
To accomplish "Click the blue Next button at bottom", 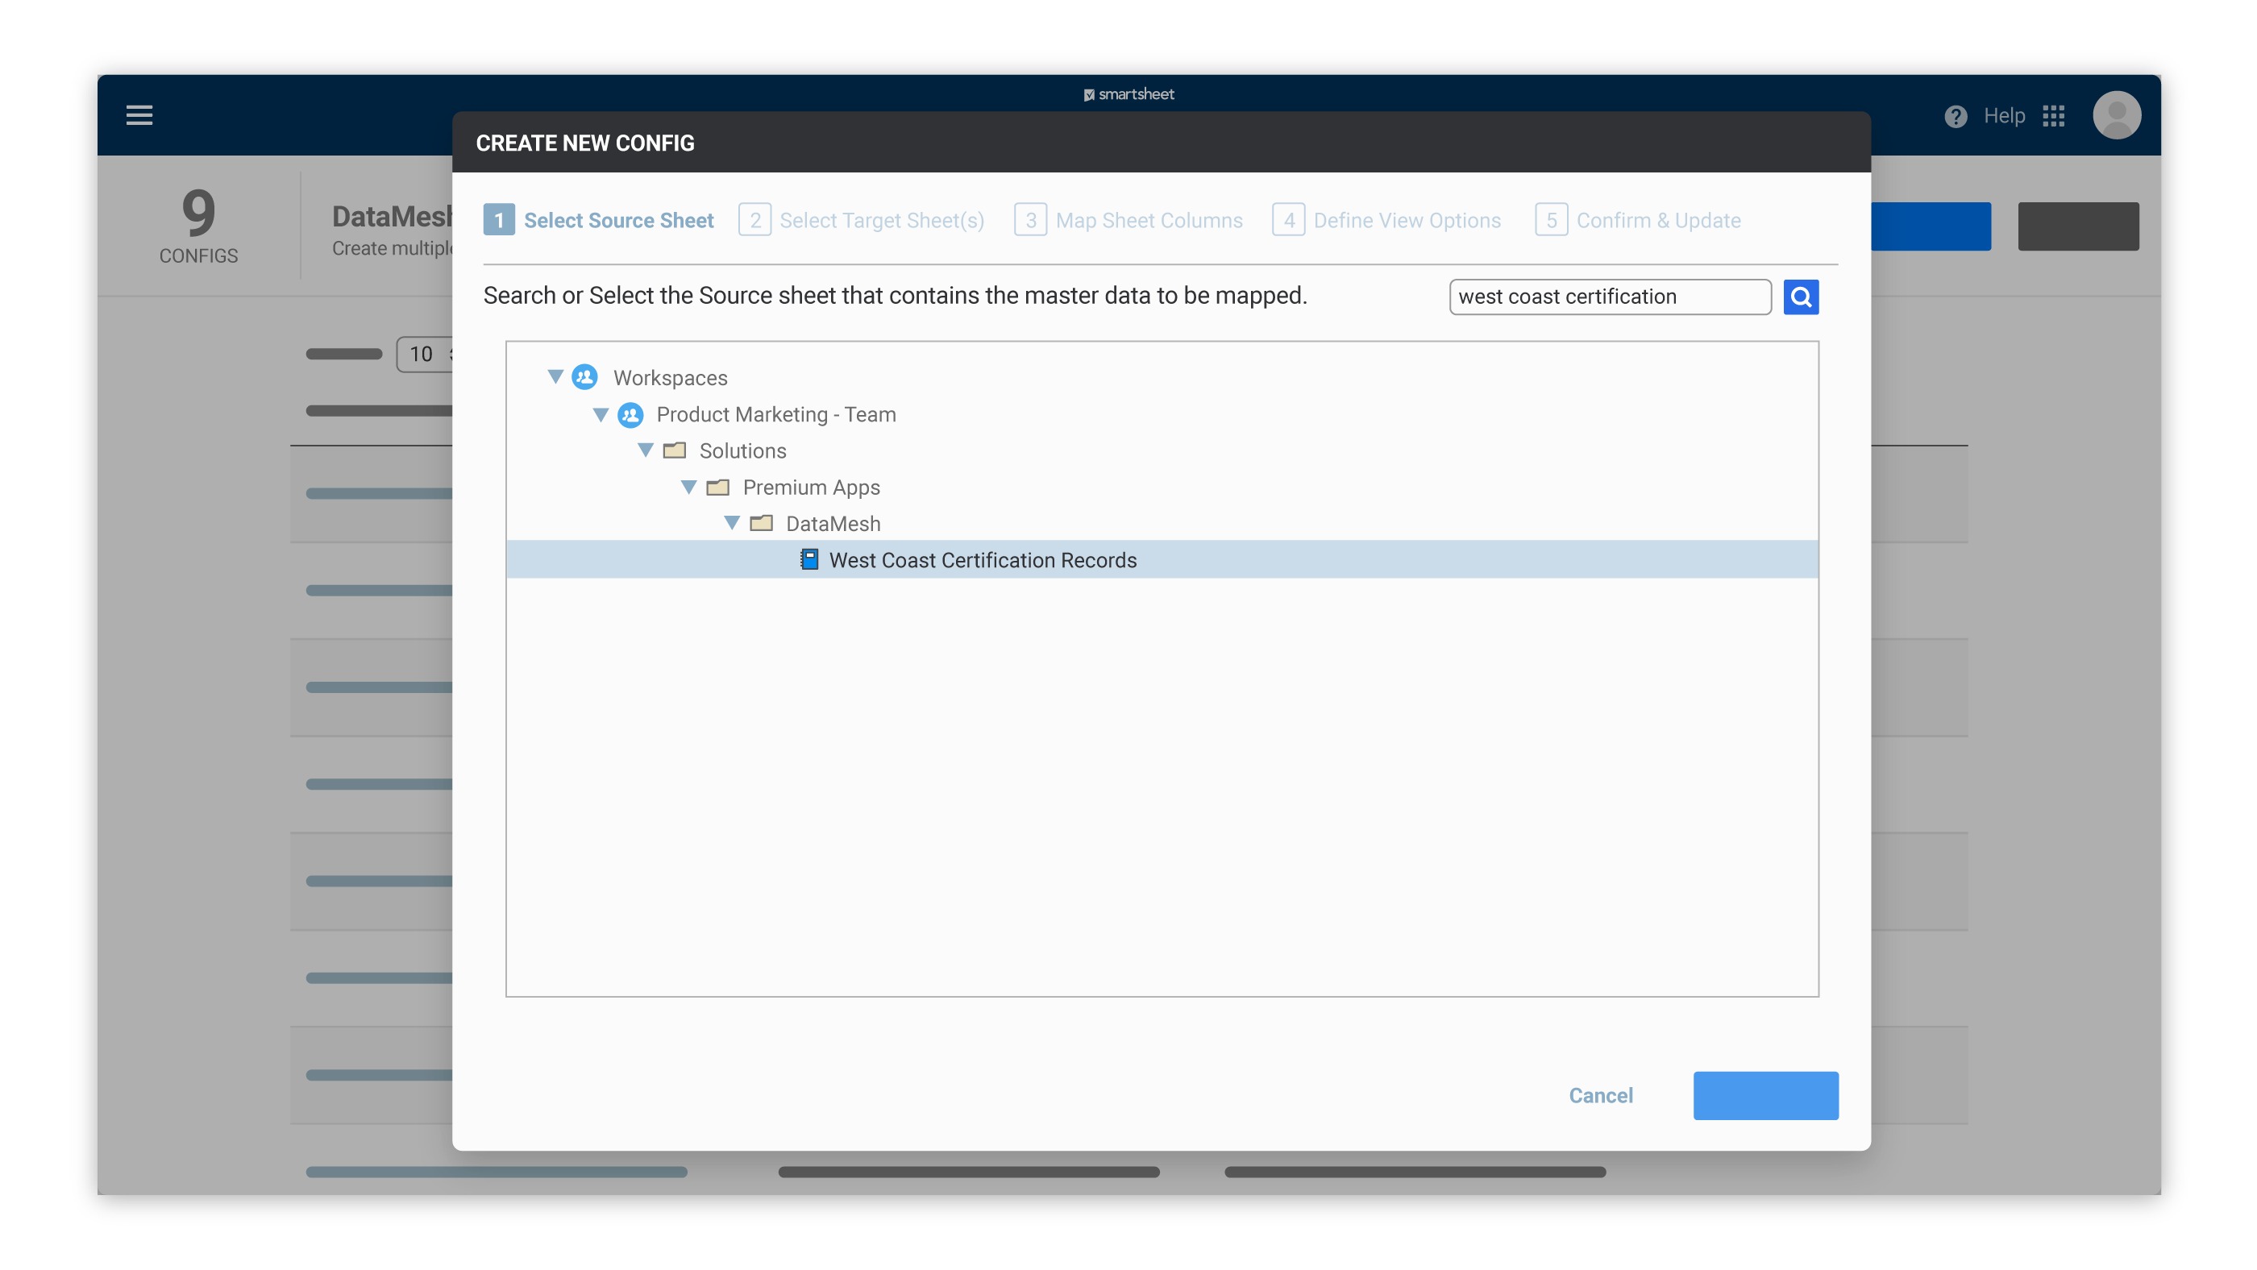I will coord(1764,1095).
